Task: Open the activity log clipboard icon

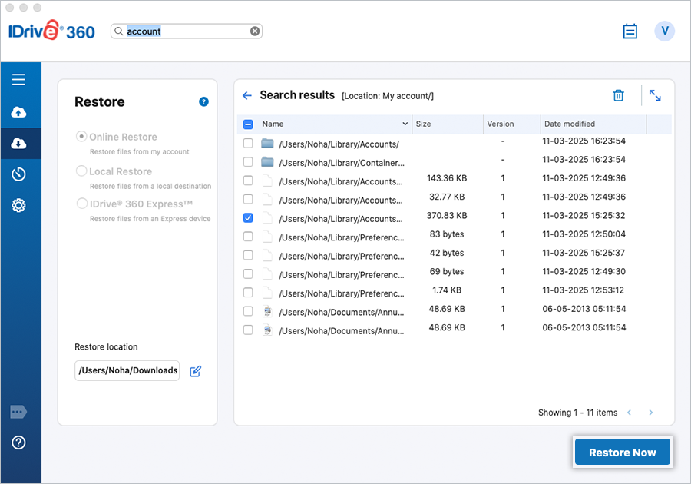Action: point(630,31)
